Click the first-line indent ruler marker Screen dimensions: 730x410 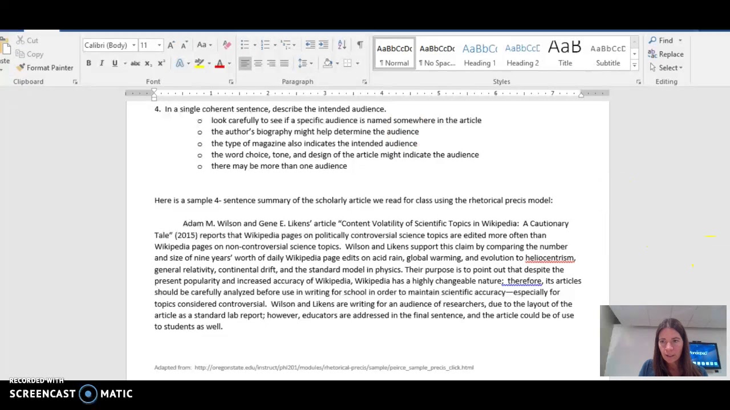(x=153, y=91)
